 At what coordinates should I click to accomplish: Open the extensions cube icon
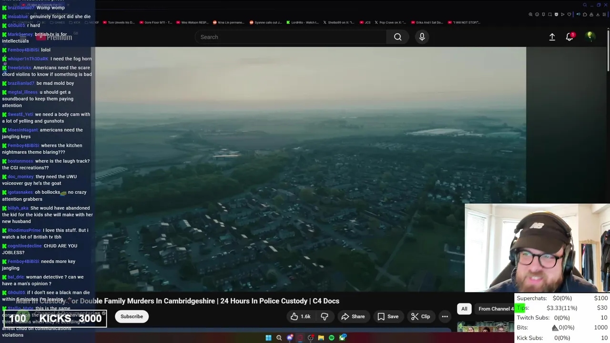pos(585,14)
